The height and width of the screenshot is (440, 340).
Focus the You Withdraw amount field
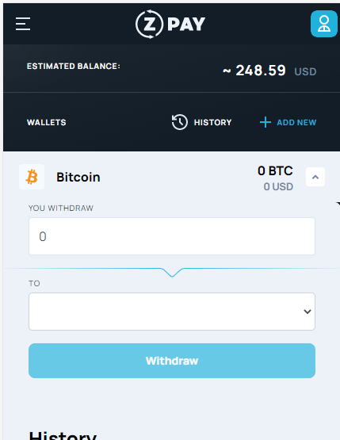[x=172, y=236]
